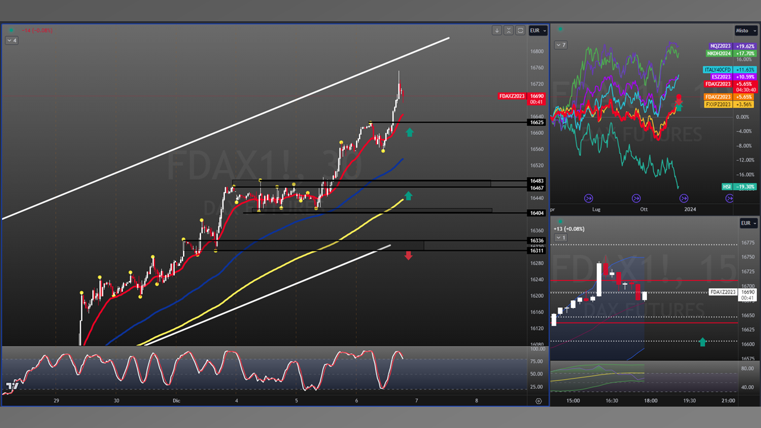The height and width of the screenshot is (428, 761).
Task: Click the red FDAXZ2023 label on main chart
Action: (512, 96)
